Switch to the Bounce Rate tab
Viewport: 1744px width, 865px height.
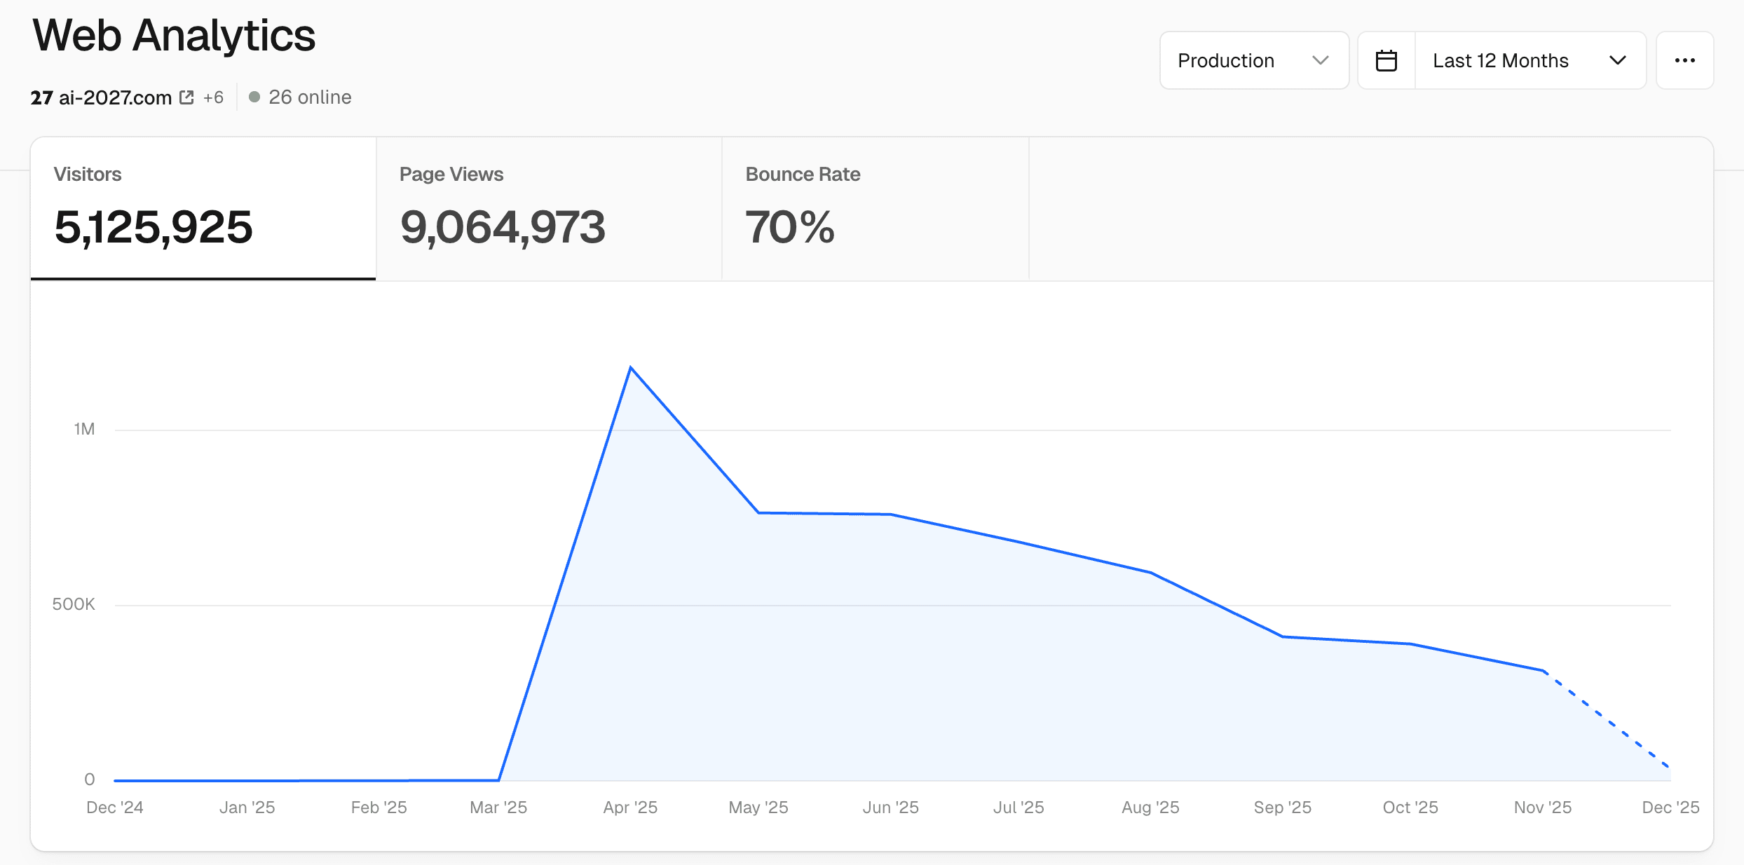pyautogui.click(x=875, y=209)
